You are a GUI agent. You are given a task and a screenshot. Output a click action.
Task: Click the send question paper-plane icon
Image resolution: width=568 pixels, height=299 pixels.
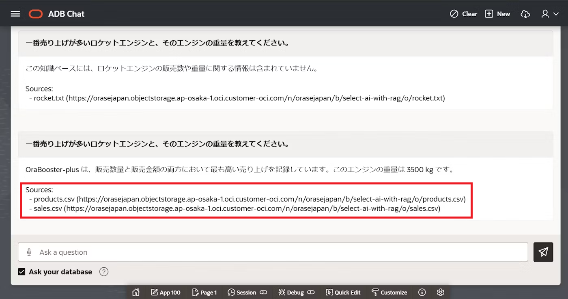[x=543, y=252]
